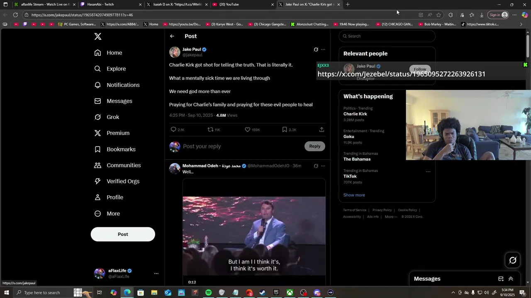Image resolution: width=531 pixels, height=298 pixels.
Task: Open browser downloads icon
Action: [482, 15]
